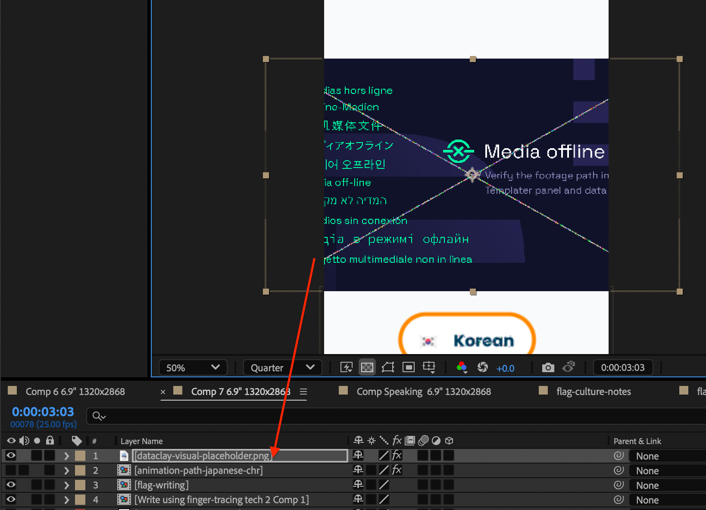The width and height of the screenshot is (706, 510).
Task: Click the search magnifier dropdown icon
Action: [x=99, y=416]
